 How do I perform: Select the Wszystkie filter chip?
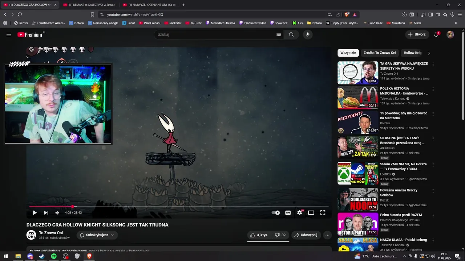(348, 53)
